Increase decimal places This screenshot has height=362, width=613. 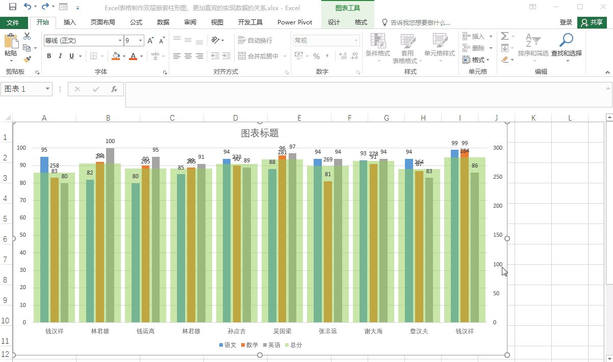342,56
